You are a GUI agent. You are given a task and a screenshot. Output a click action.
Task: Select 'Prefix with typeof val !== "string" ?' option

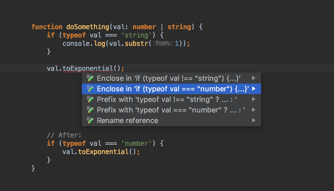click(171, 99)
